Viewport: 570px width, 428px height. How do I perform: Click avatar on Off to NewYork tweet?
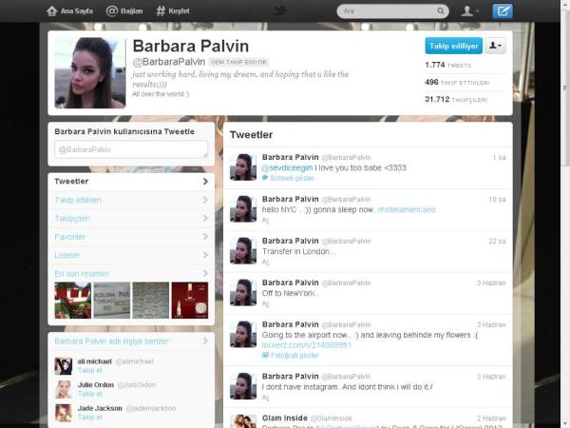pos(243,293)
